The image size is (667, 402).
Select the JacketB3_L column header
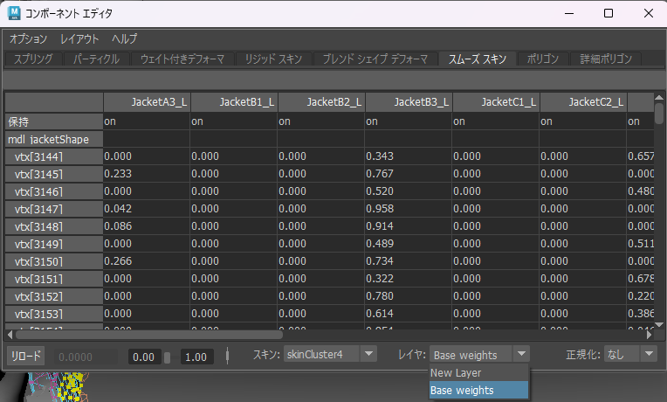click(x=409, y=102)
